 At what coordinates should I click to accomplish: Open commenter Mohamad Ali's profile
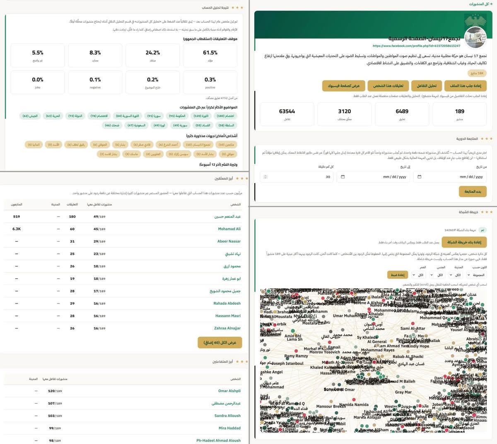tap(229, 229)
